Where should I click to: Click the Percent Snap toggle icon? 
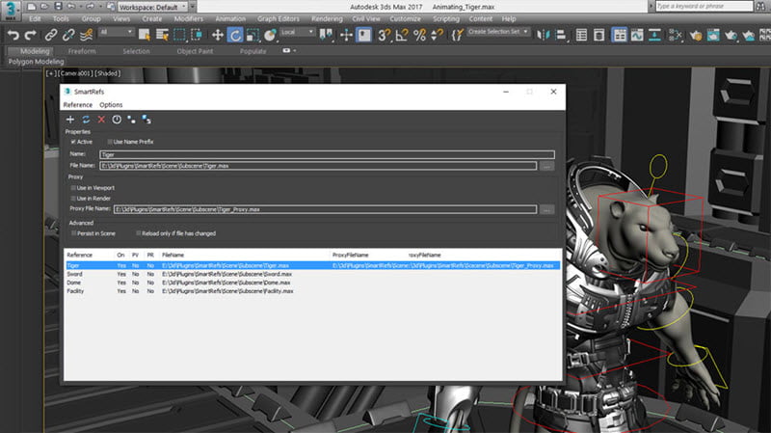pyautogui.click(x=419, y=35)
